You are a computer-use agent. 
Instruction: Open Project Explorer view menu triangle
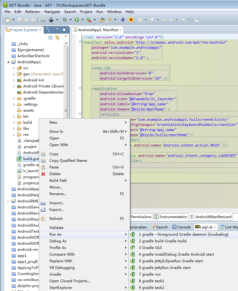pos(66,36)
